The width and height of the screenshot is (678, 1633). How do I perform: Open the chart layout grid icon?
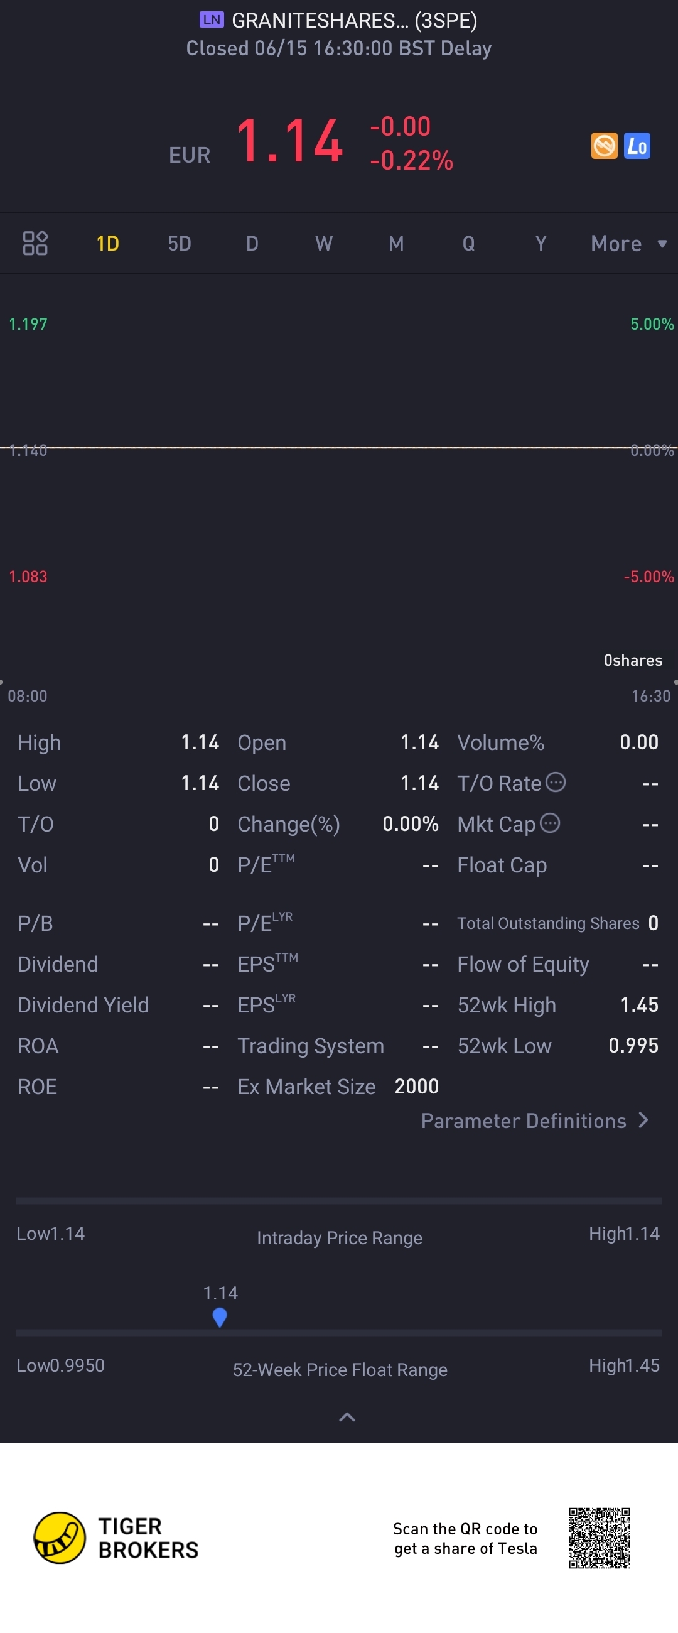pos(35,244)
